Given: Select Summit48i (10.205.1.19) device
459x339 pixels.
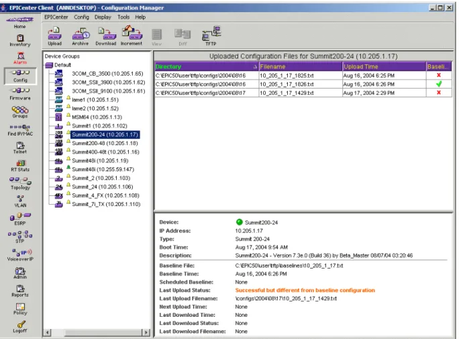Looking at the screenshot, I should tap(100, 160).
